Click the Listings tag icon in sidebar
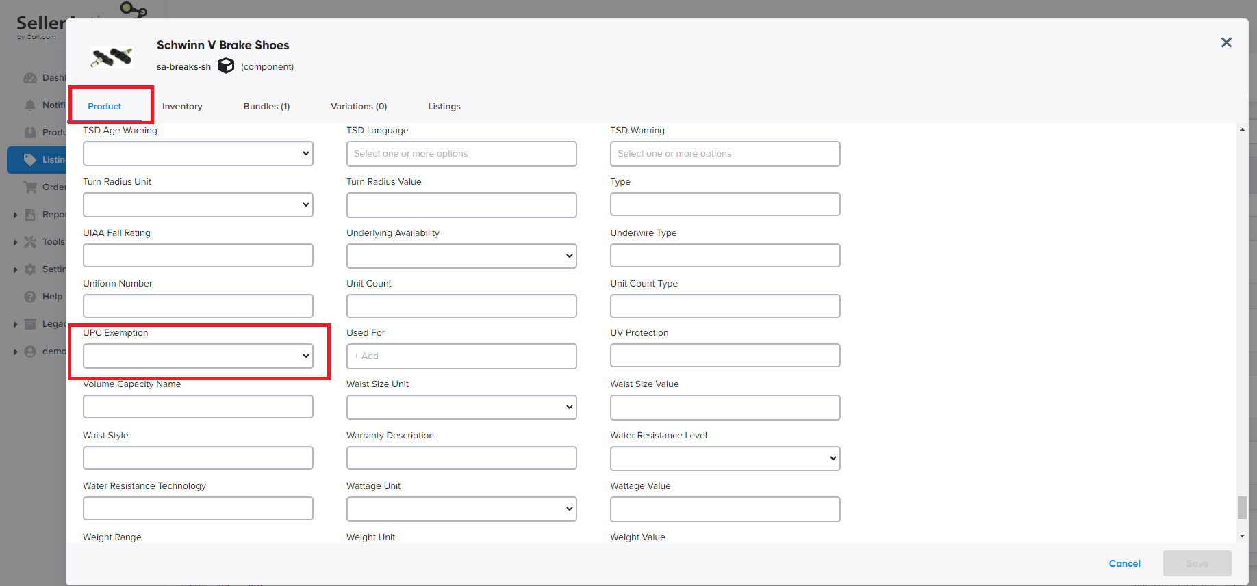Viewport: 1257px width, 586px height. (x=30, y=160)
